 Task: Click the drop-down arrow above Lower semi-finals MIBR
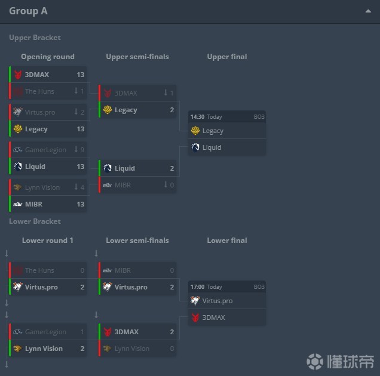[x=96, y=254]
